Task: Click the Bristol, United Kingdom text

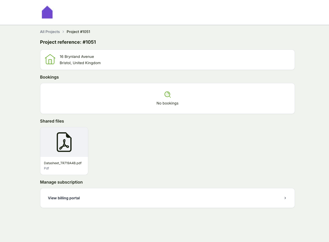Action: (80, 63)
